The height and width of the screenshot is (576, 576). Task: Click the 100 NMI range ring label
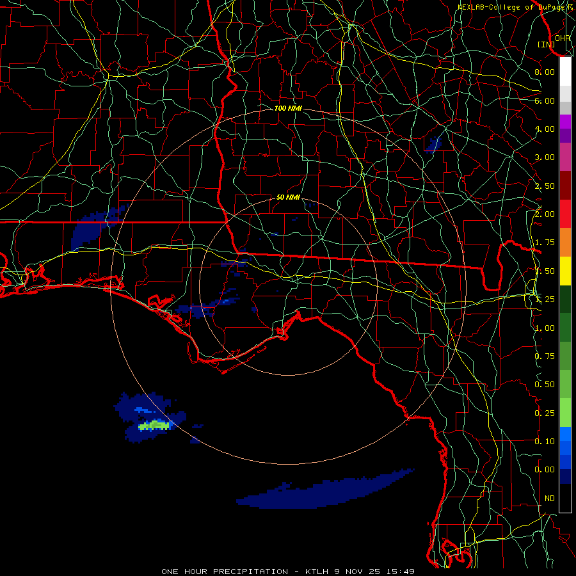288,108
